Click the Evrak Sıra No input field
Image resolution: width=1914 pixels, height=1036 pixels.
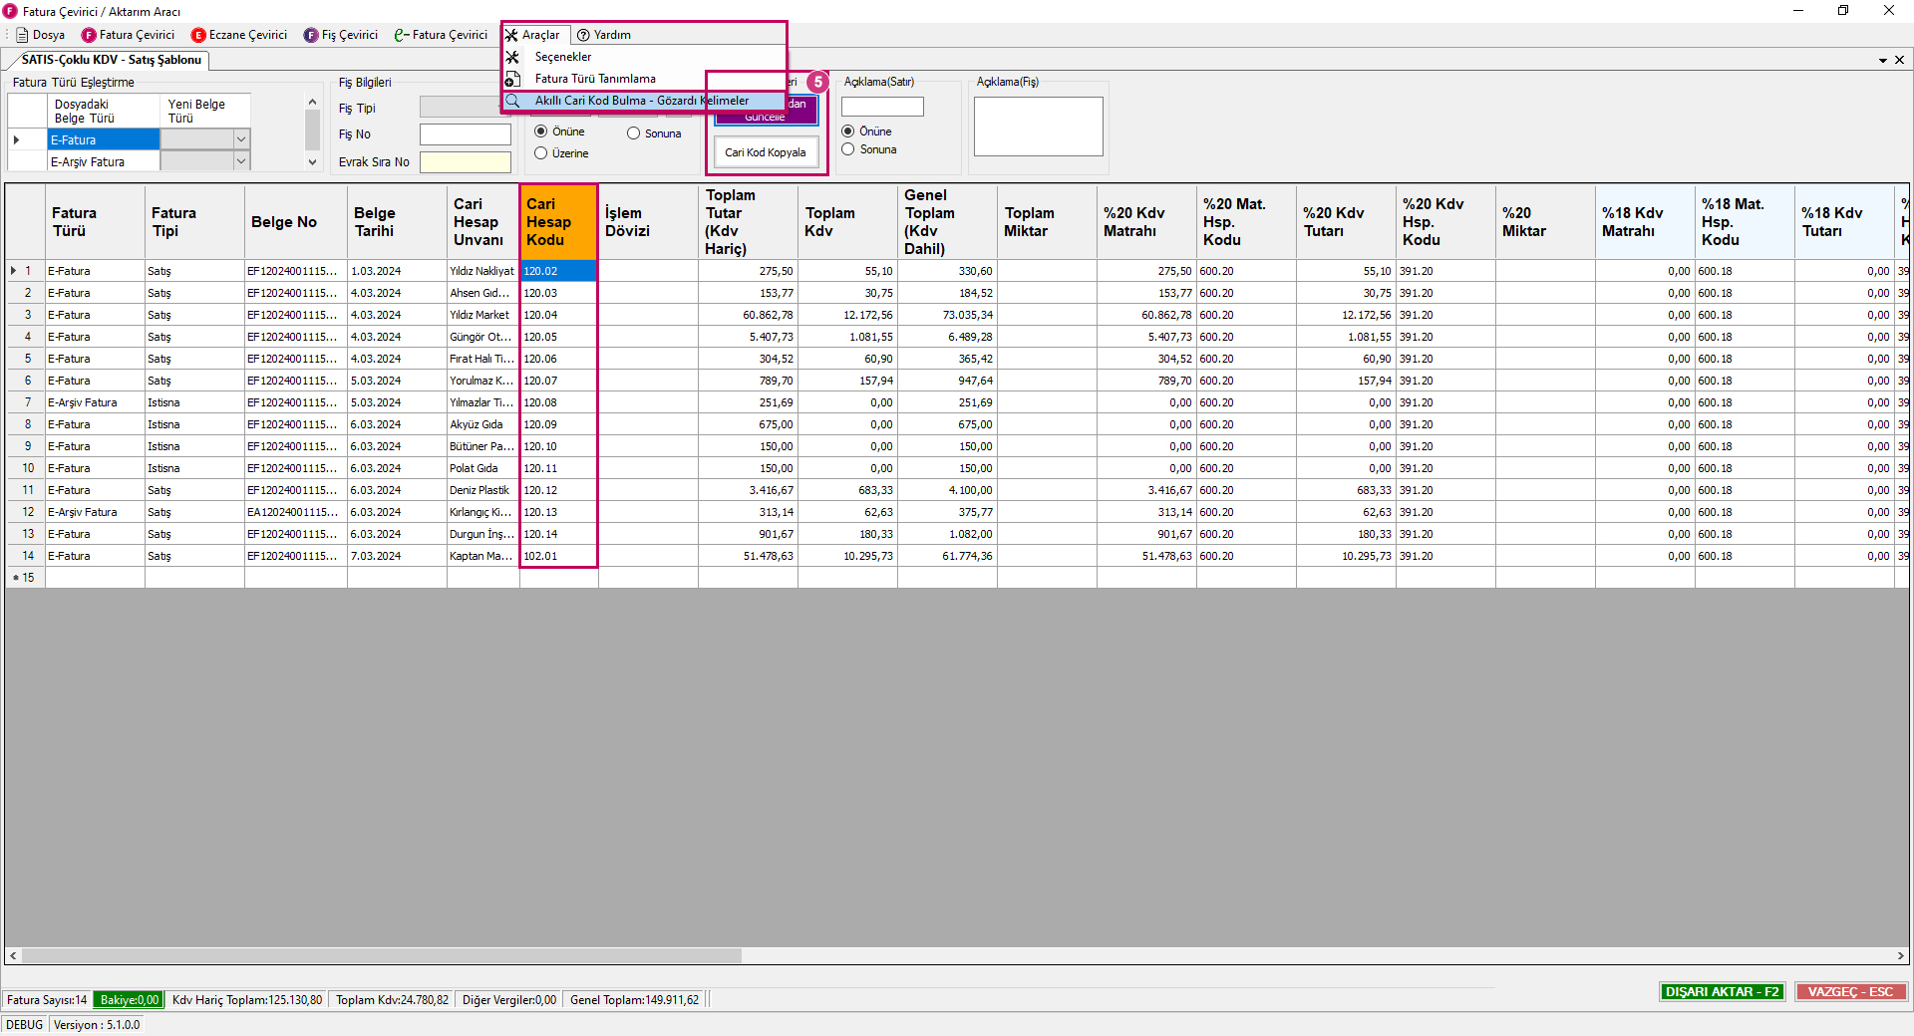tap(465, 162)
